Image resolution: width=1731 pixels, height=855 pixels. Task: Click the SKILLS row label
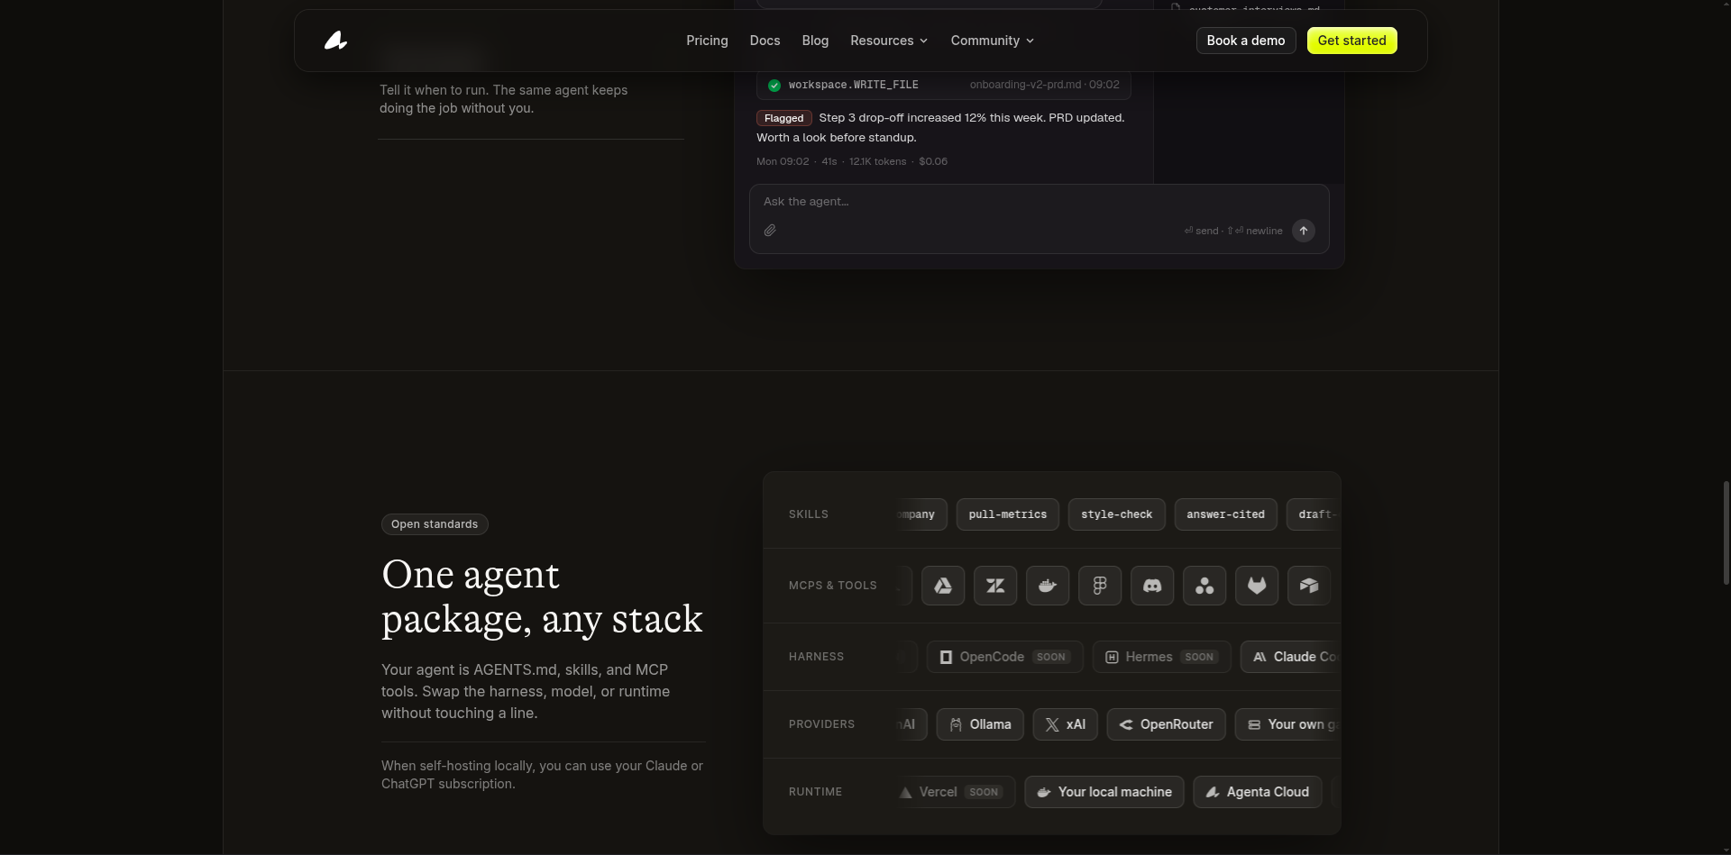click(x=809, y=514)
